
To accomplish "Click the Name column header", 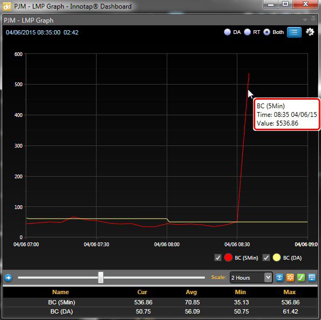I will [x=60, y=292].
